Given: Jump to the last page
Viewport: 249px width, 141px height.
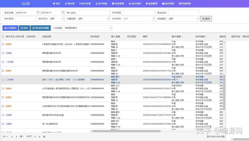Looking at the screenshot, I should tap(39, 137).
